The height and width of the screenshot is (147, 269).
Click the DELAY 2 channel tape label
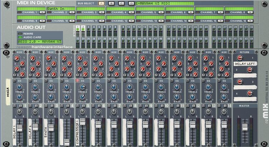(x=30, y=132)
